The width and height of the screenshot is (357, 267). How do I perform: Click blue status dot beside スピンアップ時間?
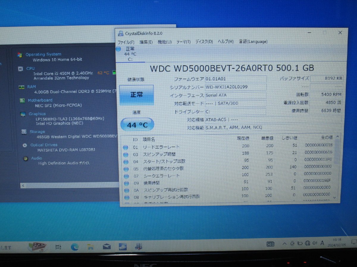pyautogui.click(x=126, y=154)
